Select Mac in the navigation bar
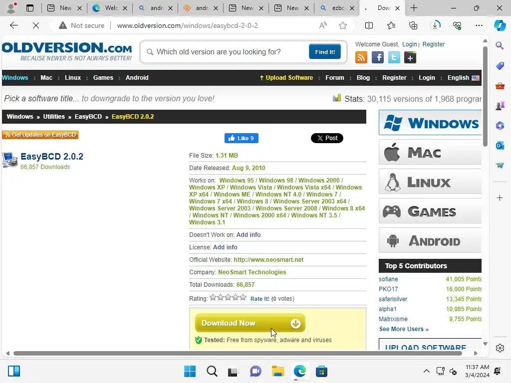Screen dimensions: 511x383 [46, 77]
